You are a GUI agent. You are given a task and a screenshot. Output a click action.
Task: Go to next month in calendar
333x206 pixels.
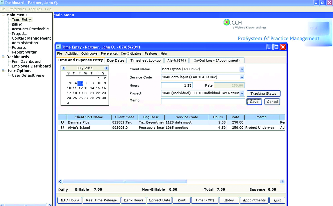106,68
